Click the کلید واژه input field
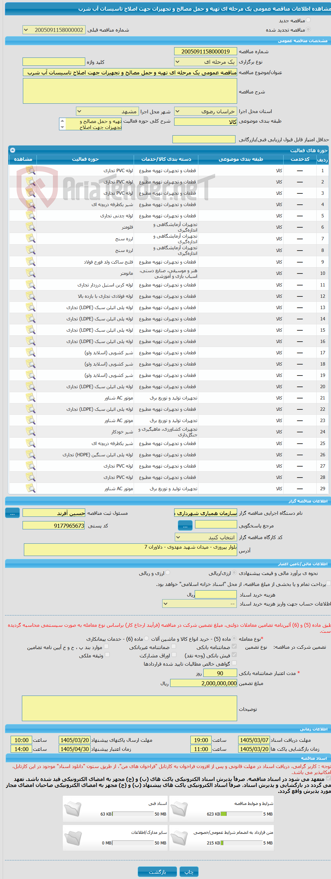Image resolution: width=331 pixels, height=879 pixels. [x=54, y=61]
